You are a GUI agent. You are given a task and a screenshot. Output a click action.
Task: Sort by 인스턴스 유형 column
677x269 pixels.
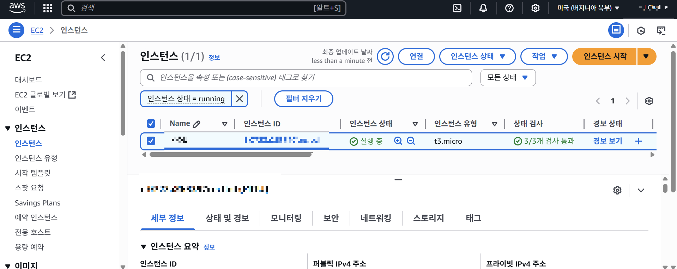(495, 124)
